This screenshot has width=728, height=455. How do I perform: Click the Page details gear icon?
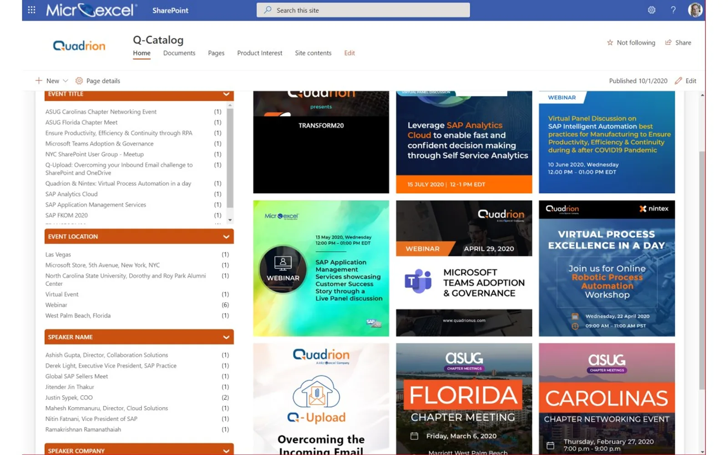coord(79,81)
